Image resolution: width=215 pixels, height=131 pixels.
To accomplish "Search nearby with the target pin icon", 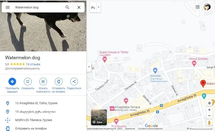I will tap(43, 82).
